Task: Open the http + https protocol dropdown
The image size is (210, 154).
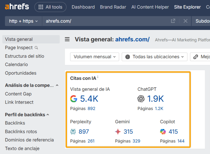Action: (x=23, y=21)
